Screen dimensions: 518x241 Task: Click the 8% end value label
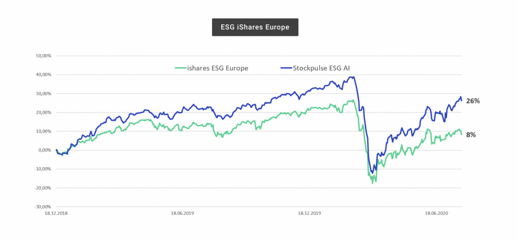(x=470, y=134)
